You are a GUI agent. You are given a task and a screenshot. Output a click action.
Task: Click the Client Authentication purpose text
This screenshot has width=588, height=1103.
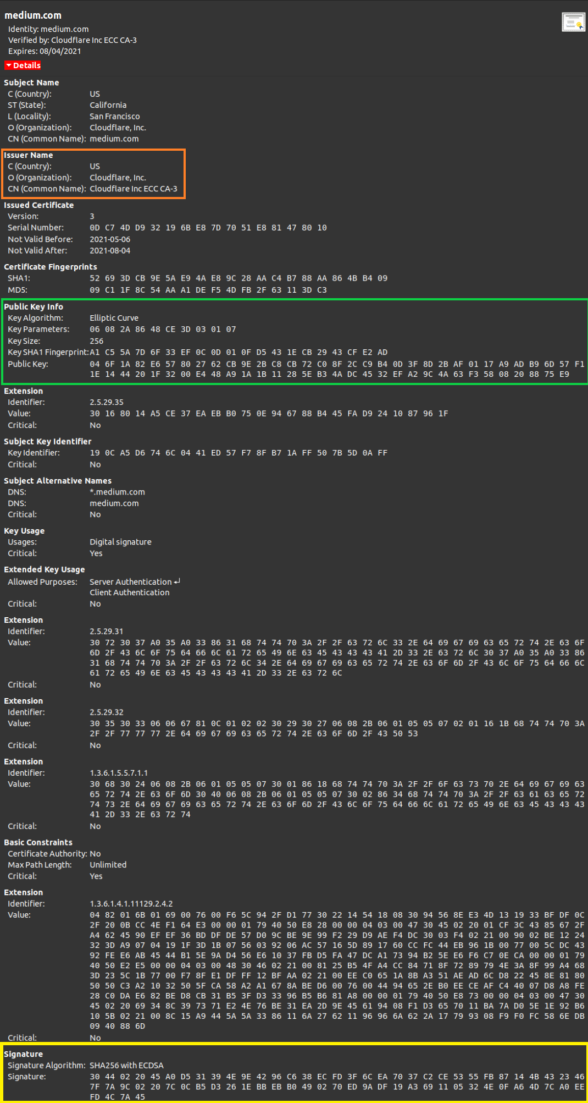[x=129, y=593]
